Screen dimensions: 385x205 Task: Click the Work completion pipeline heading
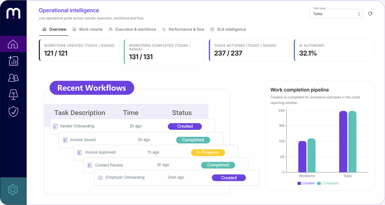point(300,90)
